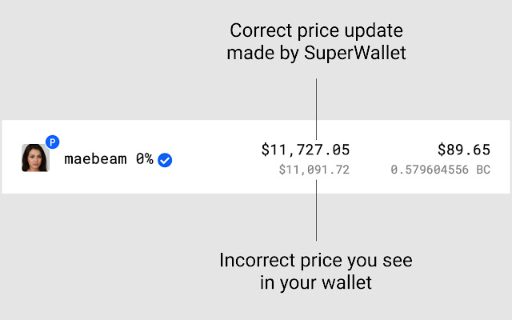Click the "Incorrect price you see" caption line
The height and width of the screenshot is (320, 512).
pos(316,261)
